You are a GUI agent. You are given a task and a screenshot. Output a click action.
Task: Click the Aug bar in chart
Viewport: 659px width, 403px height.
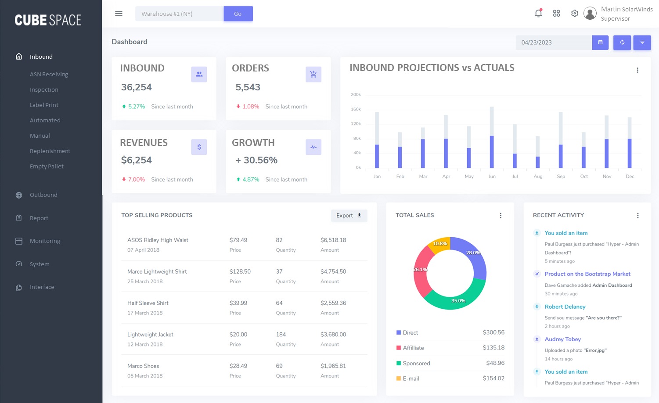coord(538,152)
